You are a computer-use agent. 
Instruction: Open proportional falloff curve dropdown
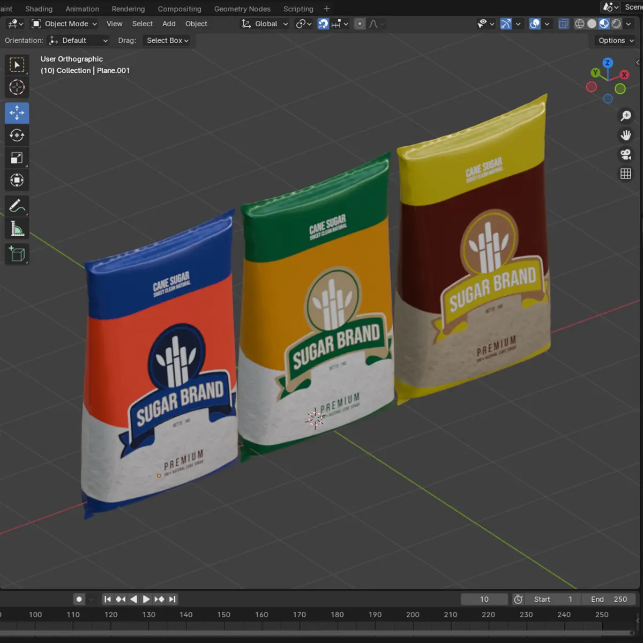pyautogui.click(x=376, y=24)
